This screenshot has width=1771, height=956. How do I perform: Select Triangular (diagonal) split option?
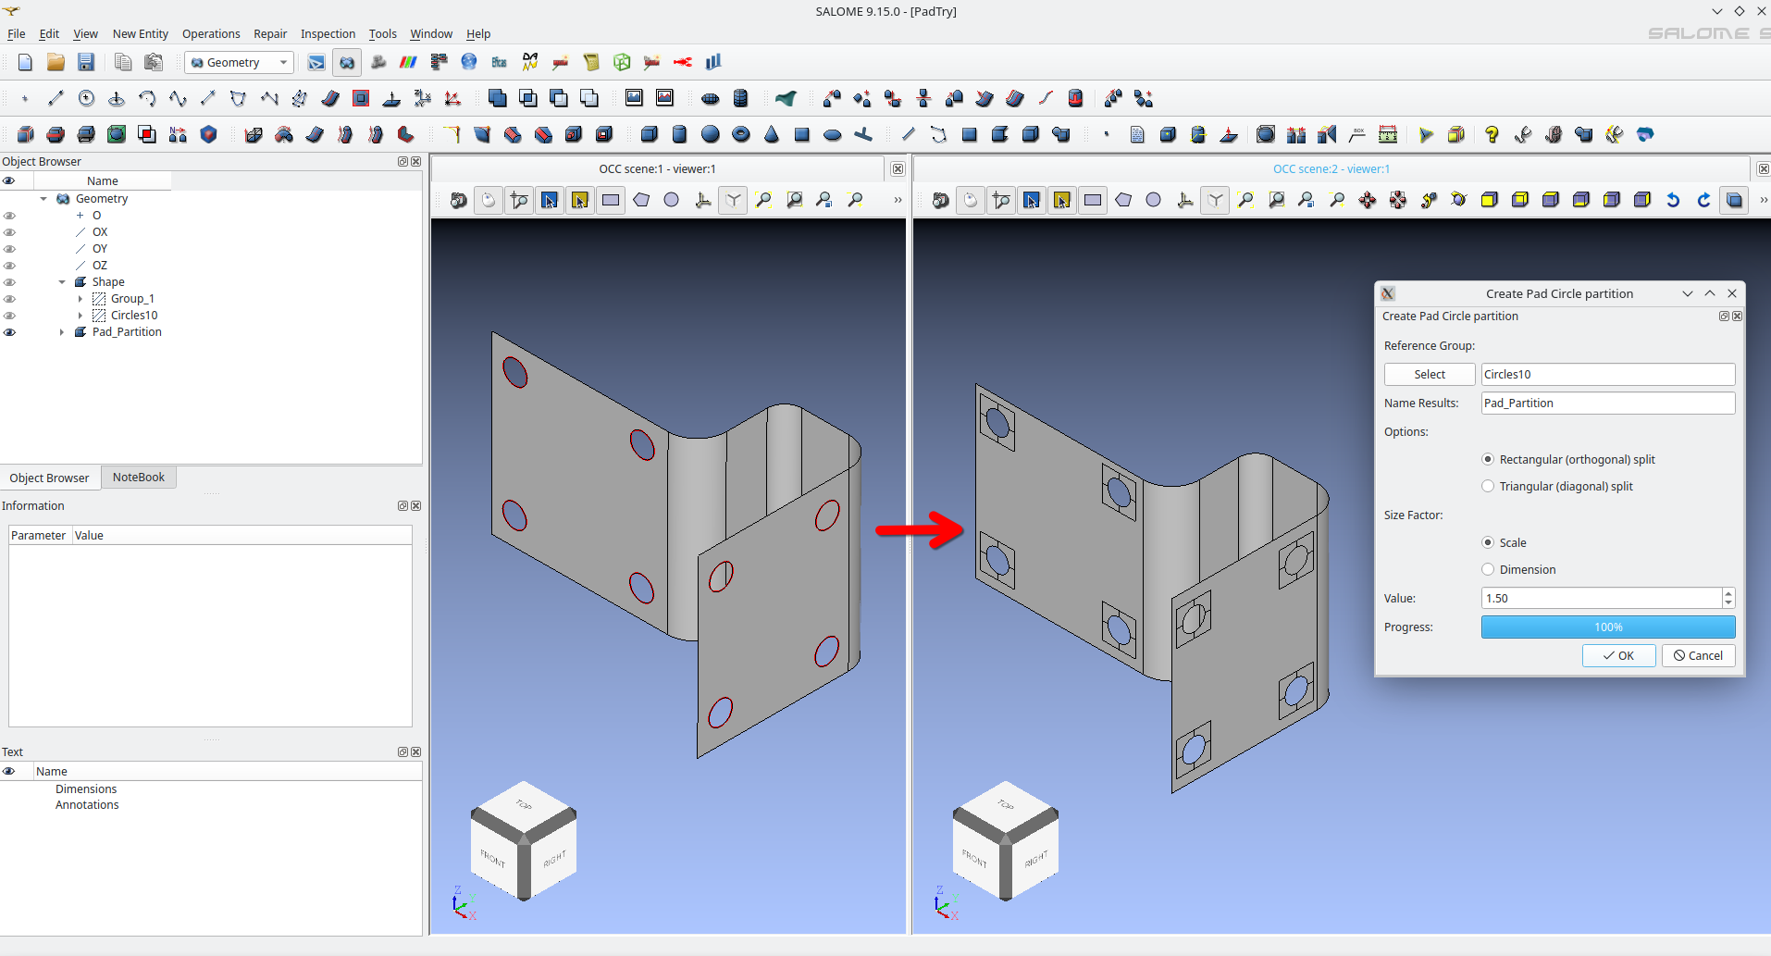(x=1488, y=486)
